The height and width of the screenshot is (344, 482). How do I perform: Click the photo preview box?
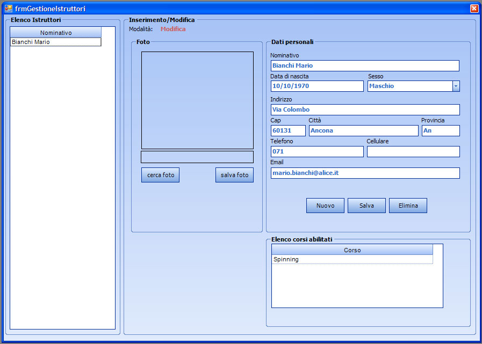[x=197, y=100]
